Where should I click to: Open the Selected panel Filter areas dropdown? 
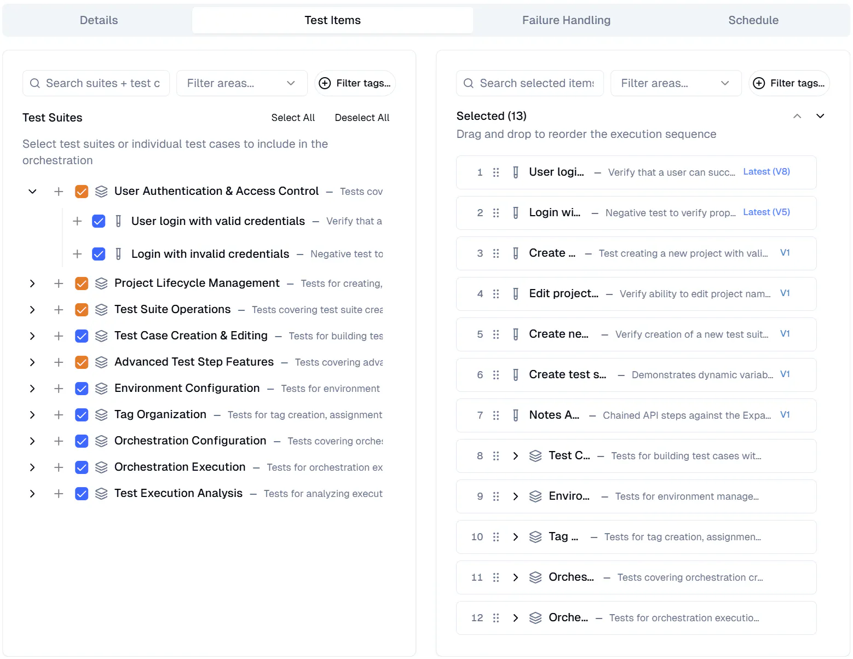click(676, 83)
